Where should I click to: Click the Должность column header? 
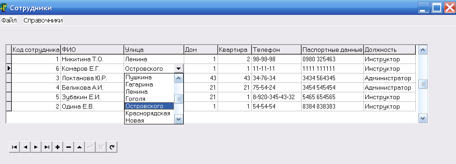coord(390,50)
